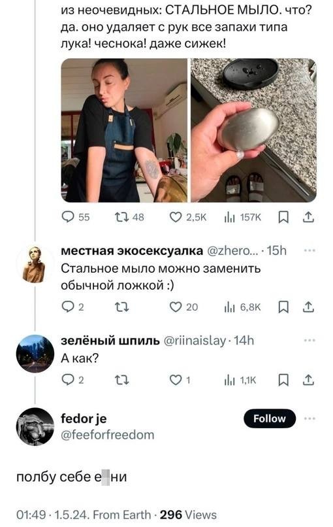Retweet местная экосексуалка's reply
333x527 pixels.
[x=121, y=307]
